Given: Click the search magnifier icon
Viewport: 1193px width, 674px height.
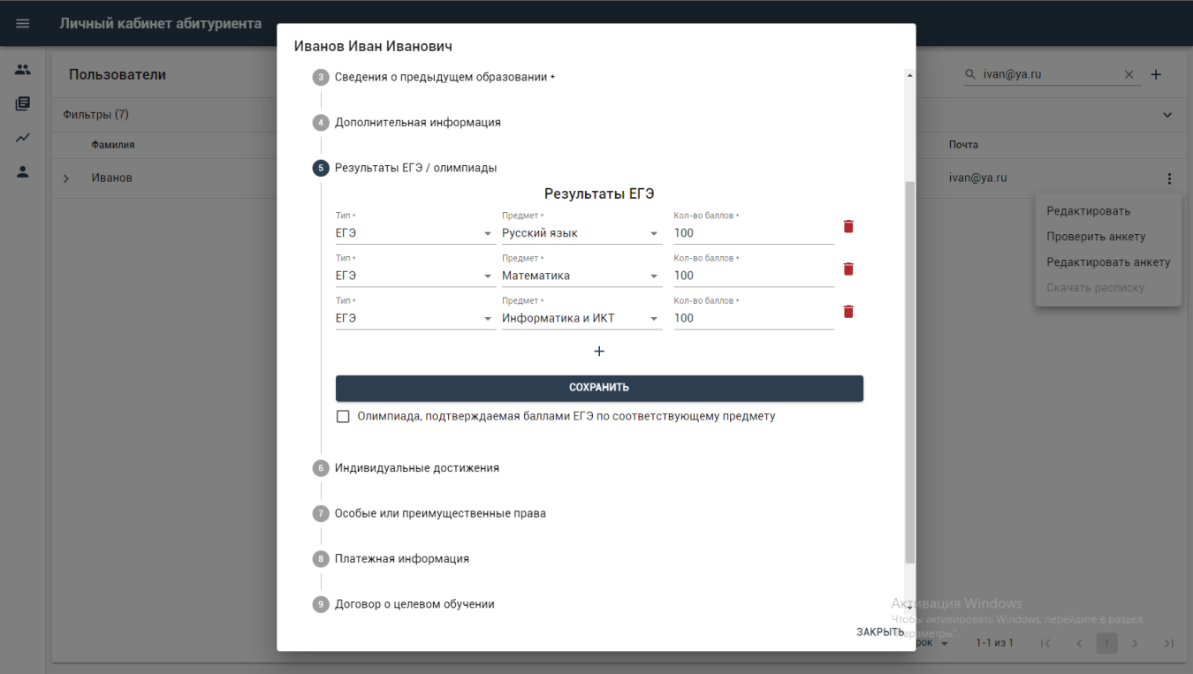Looking at the screenshot, I should click(x=970, y=75).
